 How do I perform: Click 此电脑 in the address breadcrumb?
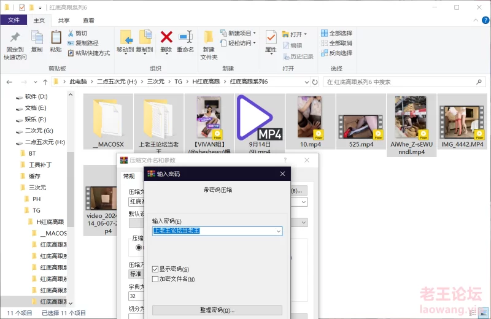[x=78, y=82]
